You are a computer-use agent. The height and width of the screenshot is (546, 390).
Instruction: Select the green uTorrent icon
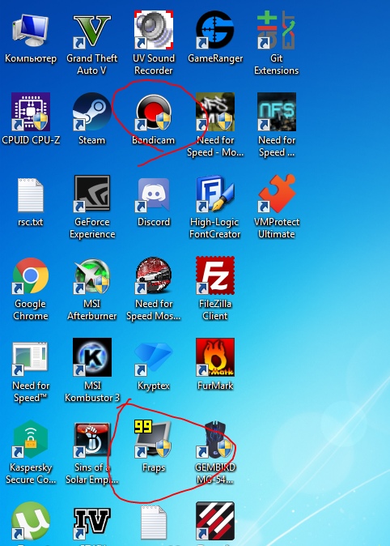31,521
